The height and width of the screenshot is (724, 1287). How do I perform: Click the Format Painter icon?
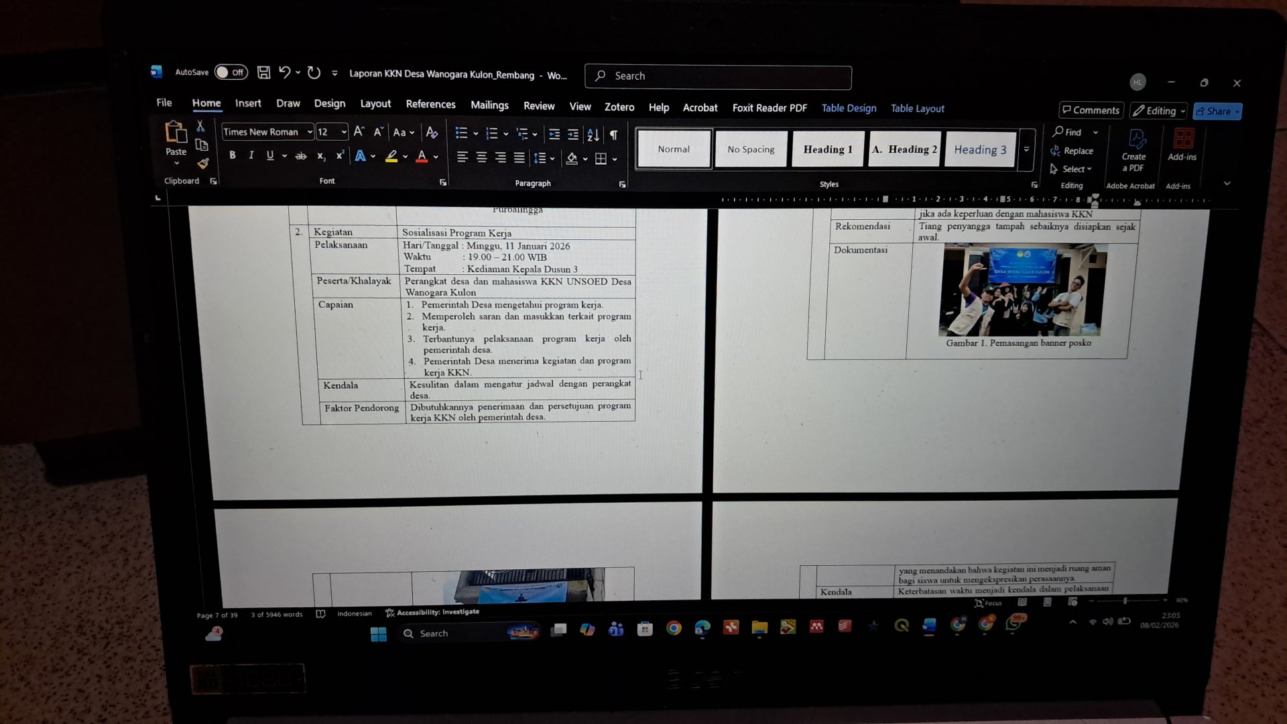point(203,164)
